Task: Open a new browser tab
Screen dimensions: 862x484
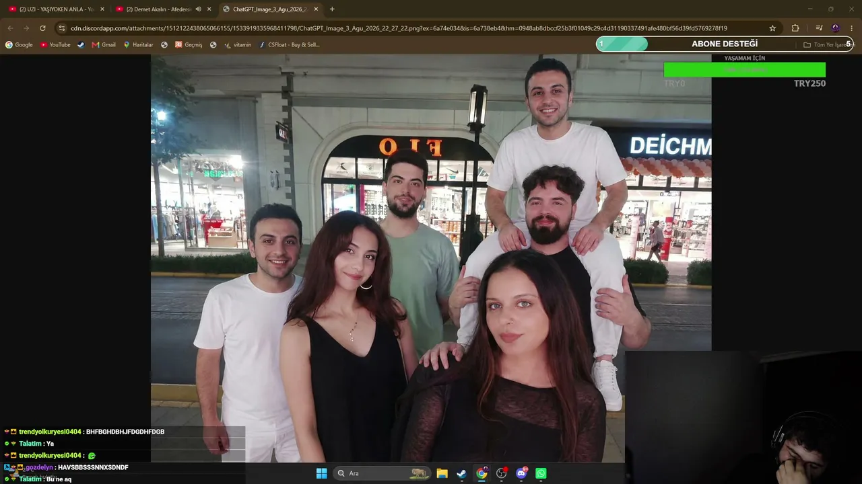Action: point(332,9)
